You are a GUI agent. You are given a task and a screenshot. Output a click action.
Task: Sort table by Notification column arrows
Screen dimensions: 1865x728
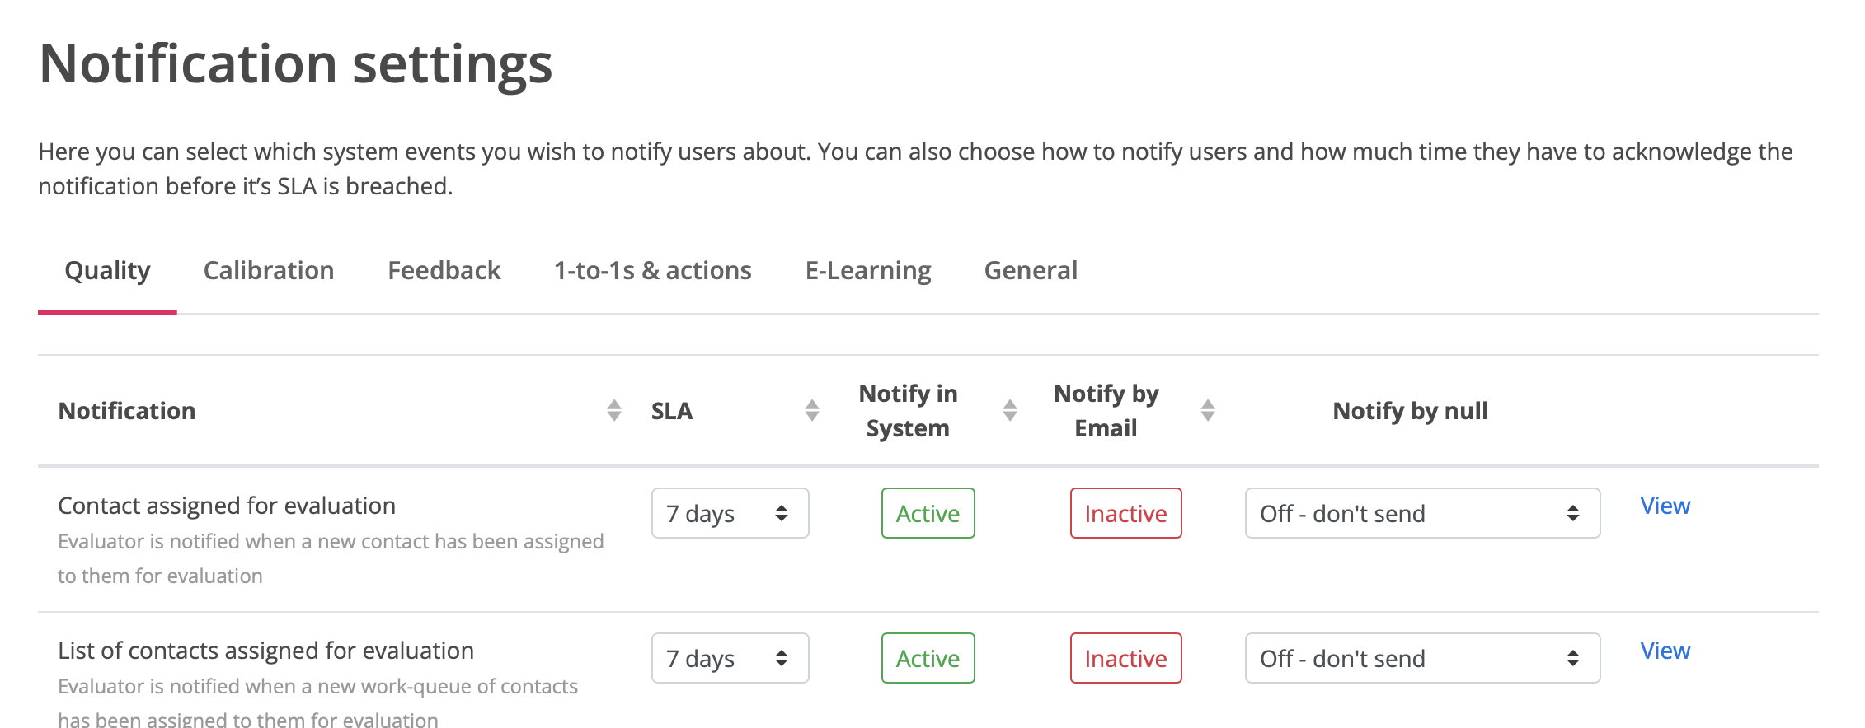pyautogui.click(x=614, y=410)
